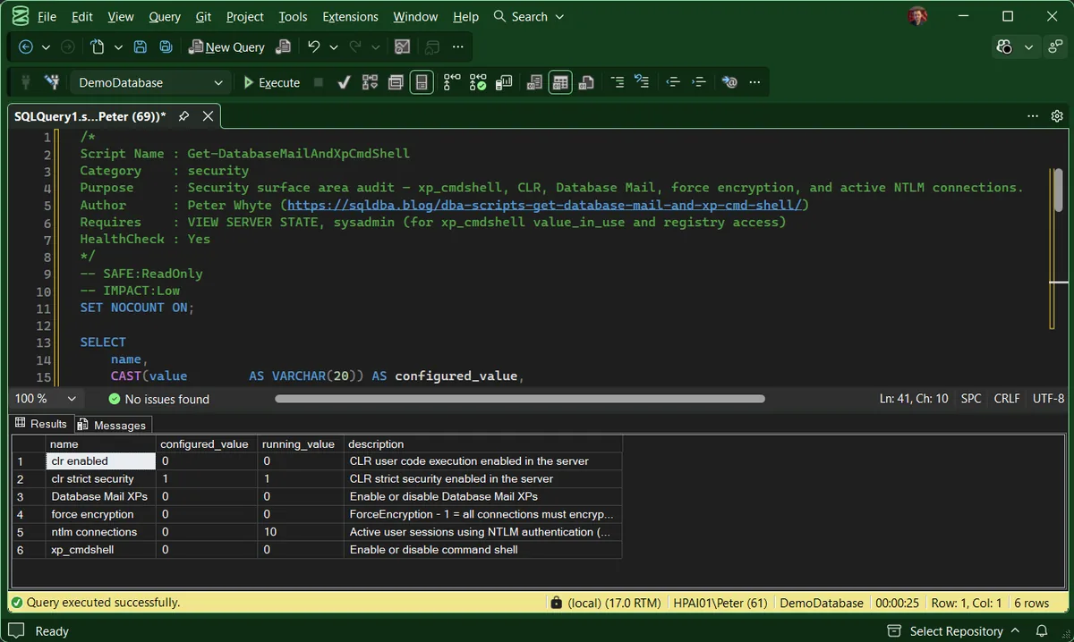Switch to the Messages tab
This screenshot has width=1074, height=642.
coord(112,425)
